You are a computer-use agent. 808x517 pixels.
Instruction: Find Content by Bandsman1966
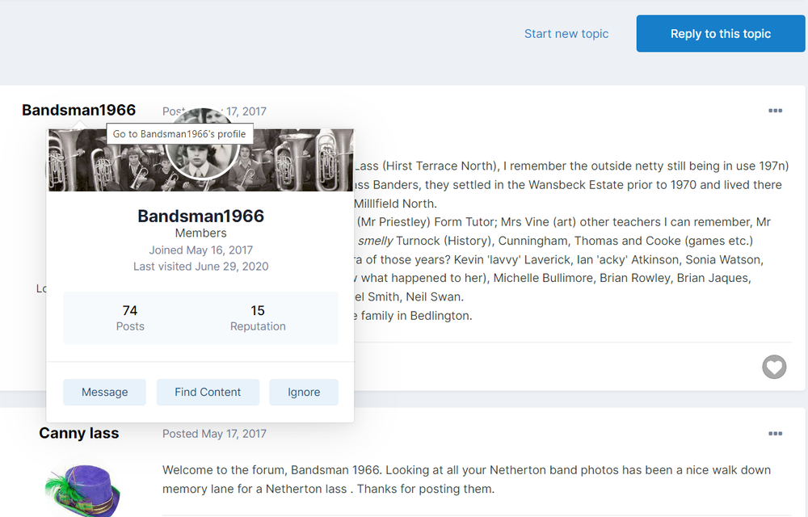click(208, 393)
